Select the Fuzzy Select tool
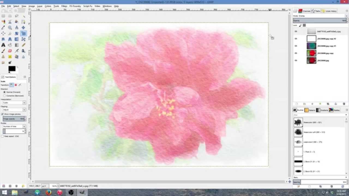This screenshot has width=349, height=196. (23, 16)
